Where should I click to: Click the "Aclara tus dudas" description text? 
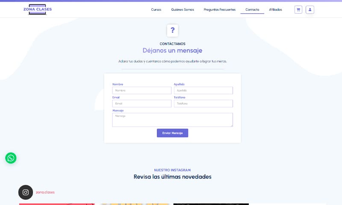(x=172, y=61)
